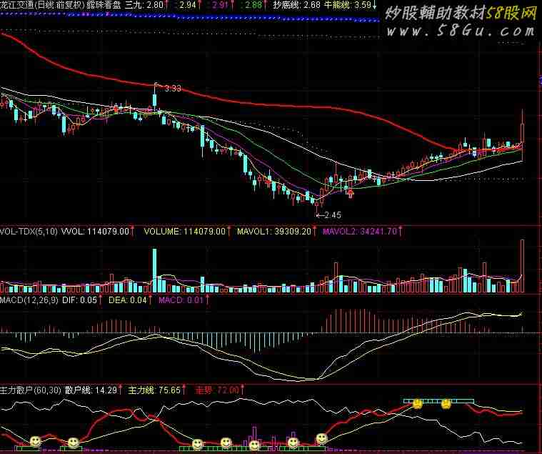Click the VVOL: 114079.00 value
Viewport: 542px width, 454px height.
pos(95,231)
